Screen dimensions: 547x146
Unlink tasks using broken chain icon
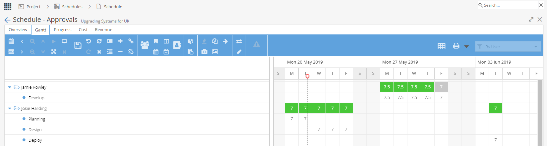coord(131,52)
